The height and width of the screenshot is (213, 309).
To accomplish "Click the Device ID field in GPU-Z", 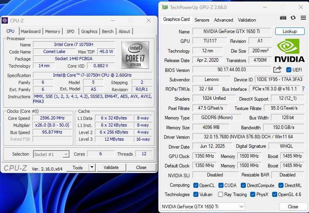I will (x=280, y=79).
